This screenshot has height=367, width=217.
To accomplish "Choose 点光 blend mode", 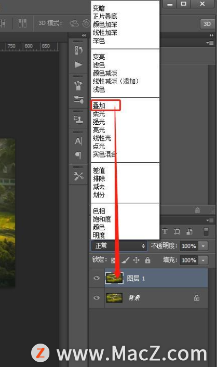I will [x=99, y=146].
